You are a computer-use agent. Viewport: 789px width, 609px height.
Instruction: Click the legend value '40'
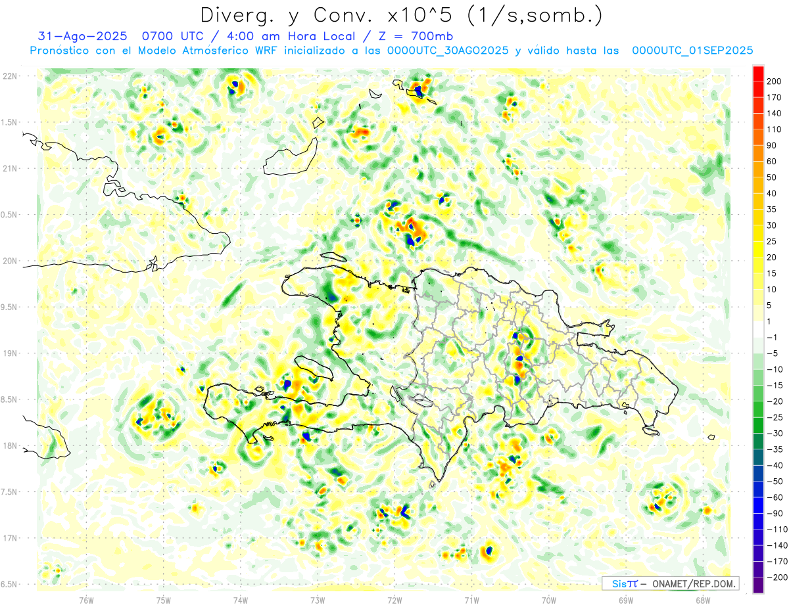[x=772, y=194]
